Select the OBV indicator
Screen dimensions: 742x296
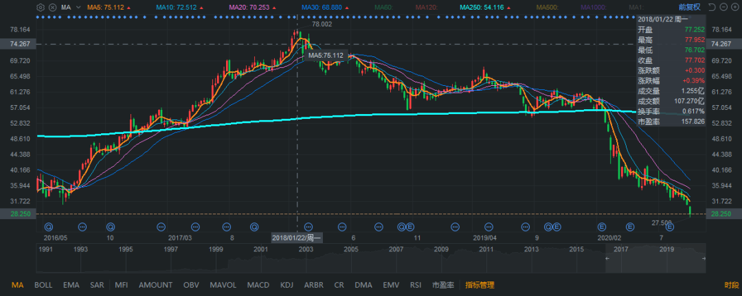(191, 285)
